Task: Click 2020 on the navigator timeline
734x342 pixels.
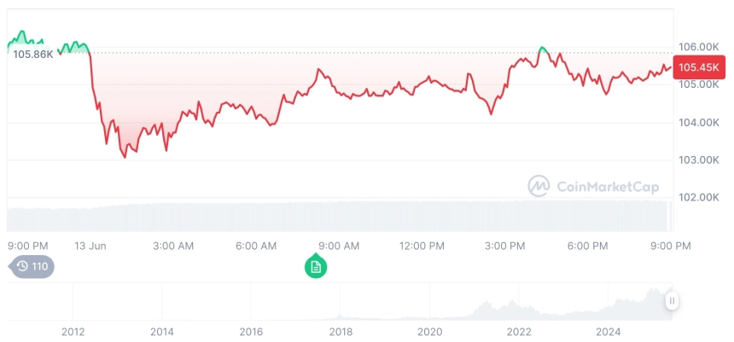Action: (x=429, y=331)
